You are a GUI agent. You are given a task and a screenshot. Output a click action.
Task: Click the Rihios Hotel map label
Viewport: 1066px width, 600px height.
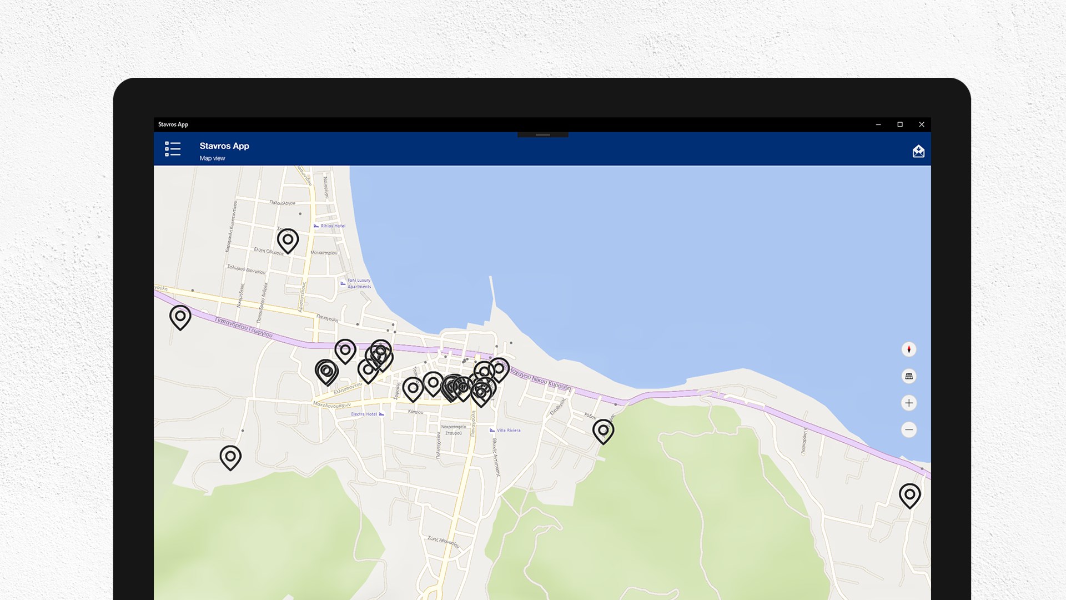tap(332, 226)
